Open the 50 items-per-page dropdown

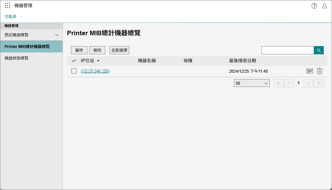tap(251, 83)
